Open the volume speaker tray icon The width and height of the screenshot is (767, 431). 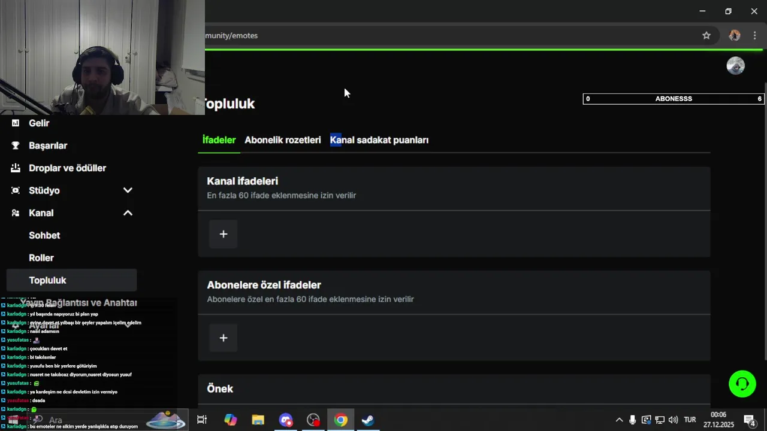pos(674,420)
